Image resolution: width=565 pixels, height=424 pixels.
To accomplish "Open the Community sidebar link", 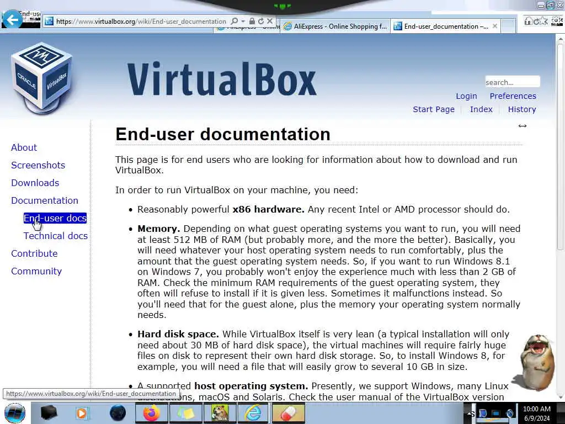I will pyautogui.click(x=36, y=271).
